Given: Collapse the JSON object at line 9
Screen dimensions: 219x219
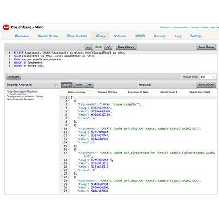Looking at the screenshot, I should (68, 125).
